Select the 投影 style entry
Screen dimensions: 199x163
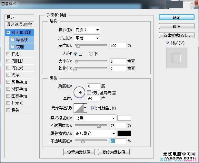[15, 110]
